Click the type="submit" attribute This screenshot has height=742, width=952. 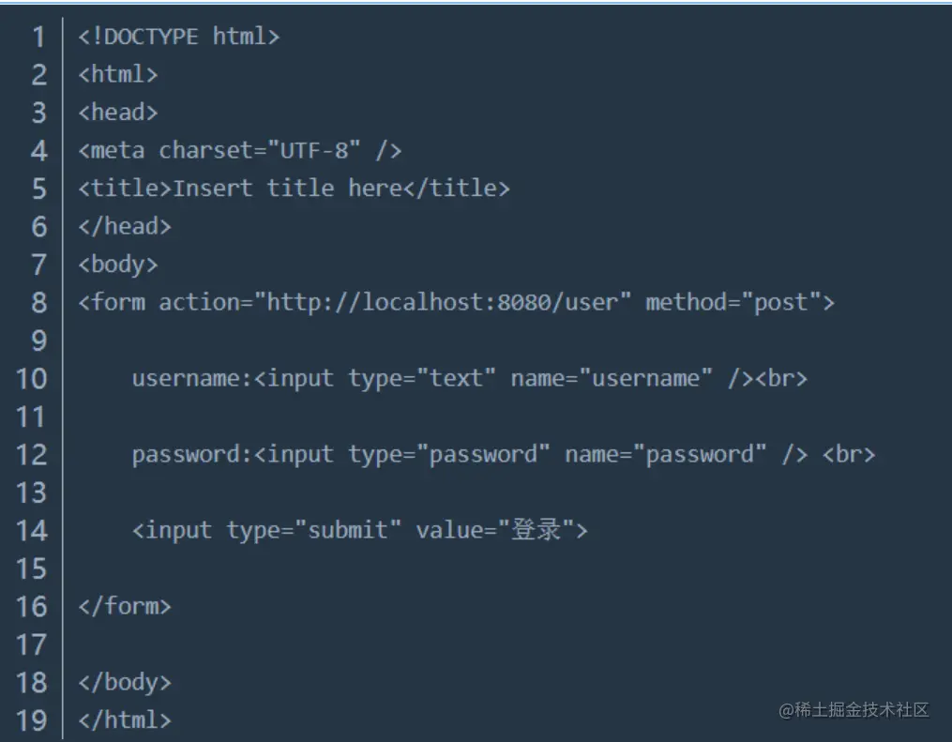point(314,530)
